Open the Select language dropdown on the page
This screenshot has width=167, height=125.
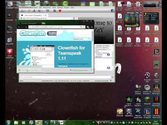(x=81, y=39)
